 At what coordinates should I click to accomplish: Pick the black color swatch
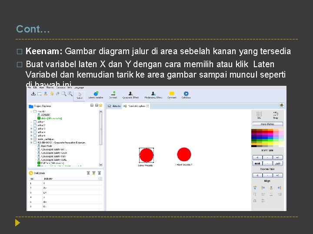pos(254,146)
